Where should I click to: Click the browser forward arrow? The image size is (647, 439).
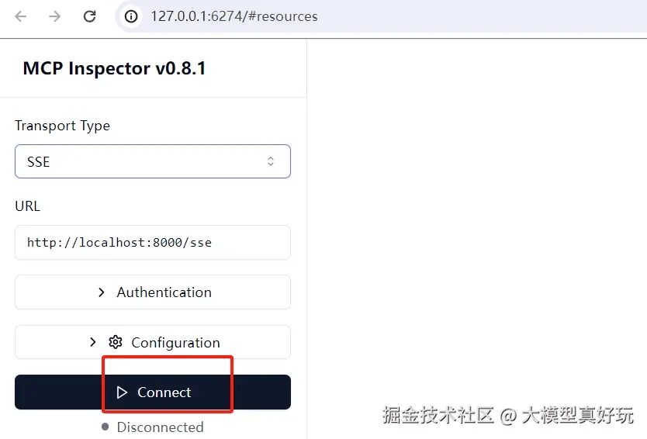pyautogui.click(x=54, y=16)
